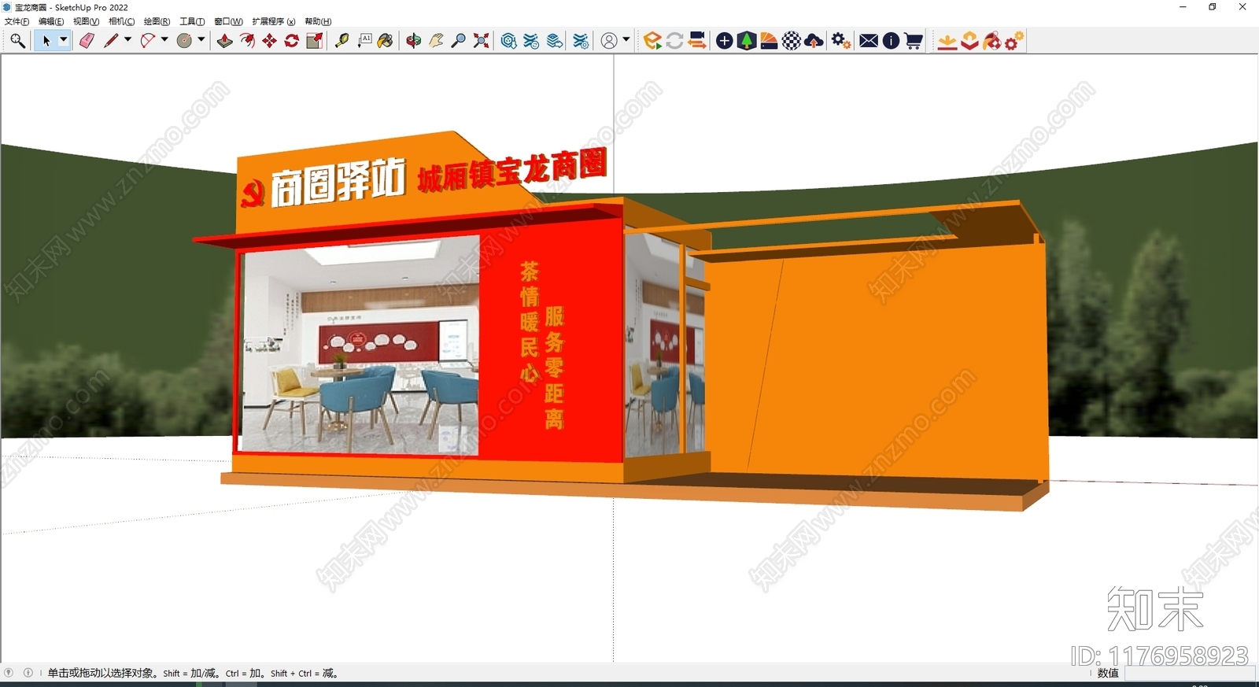Open the 文件(F) menu
Image resolution: width=1259 pixels, height=687 pixels.
pyautogui.click(x=17, y=22)
